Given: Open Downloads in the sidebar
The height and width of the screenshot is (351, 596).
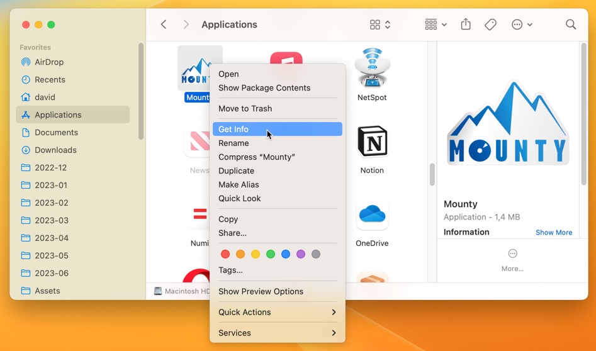Looking at the screenshot, I should pyautogui.click(x=72, y=150).
